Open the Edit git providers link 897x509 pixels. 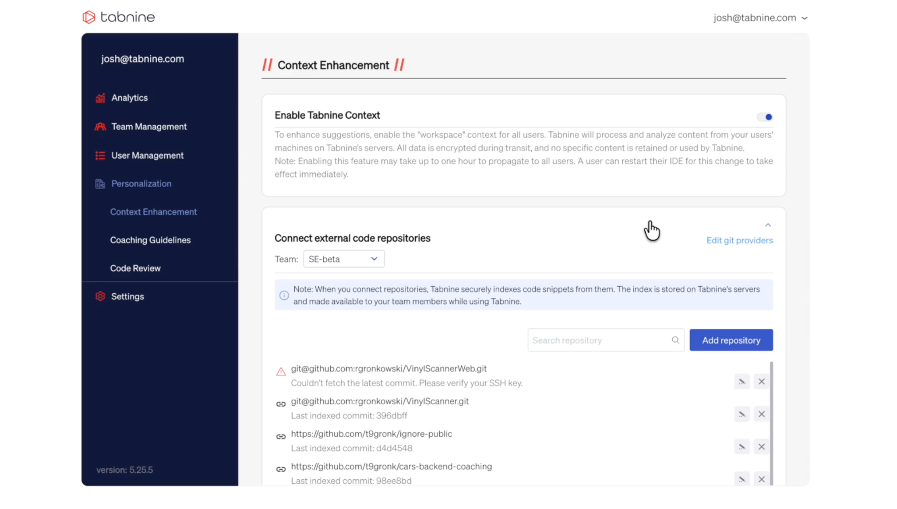coord(739,240)
